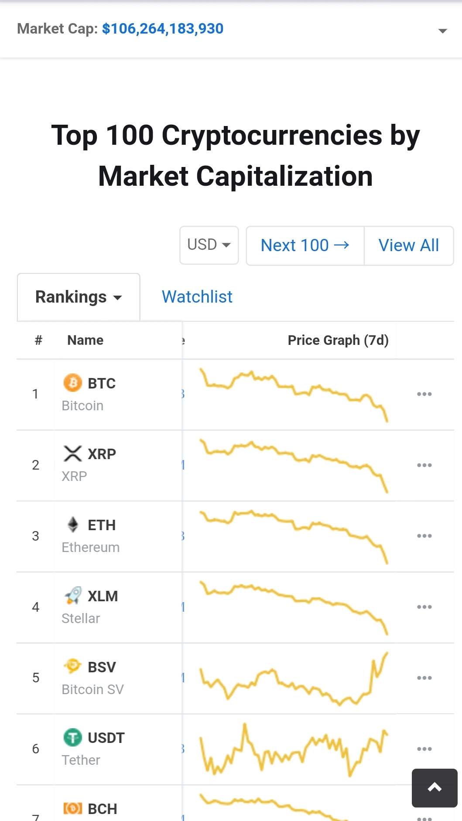462x821 pixels.
Task: Sort by the Name column header
Action: (86, 340)
